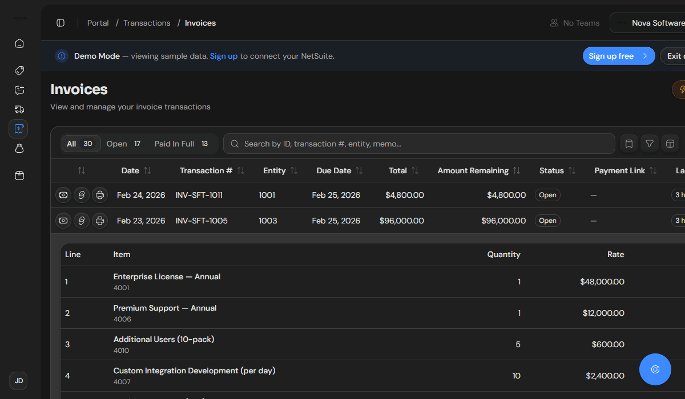Click Open status badge for INV-SFT-1011

pos(547,195)
